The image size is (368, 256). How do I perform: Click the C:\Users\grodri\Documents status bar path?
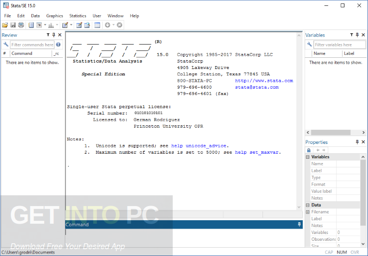click(28, 252)
